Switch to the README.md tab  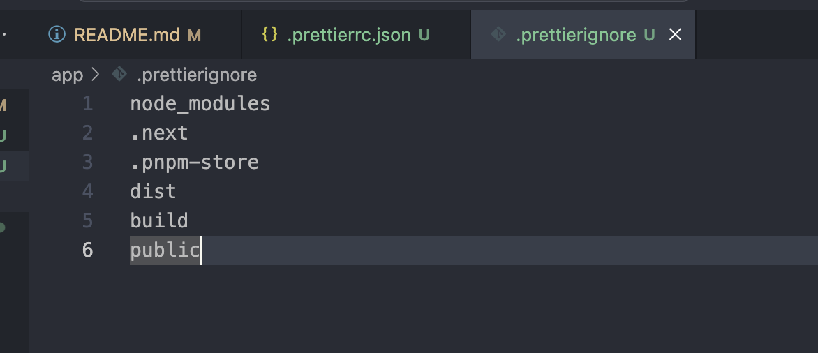[x=127, y=34]
